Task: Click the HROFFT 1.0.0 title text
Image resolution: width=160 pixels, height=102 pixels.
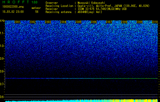Action: point(20,2)
